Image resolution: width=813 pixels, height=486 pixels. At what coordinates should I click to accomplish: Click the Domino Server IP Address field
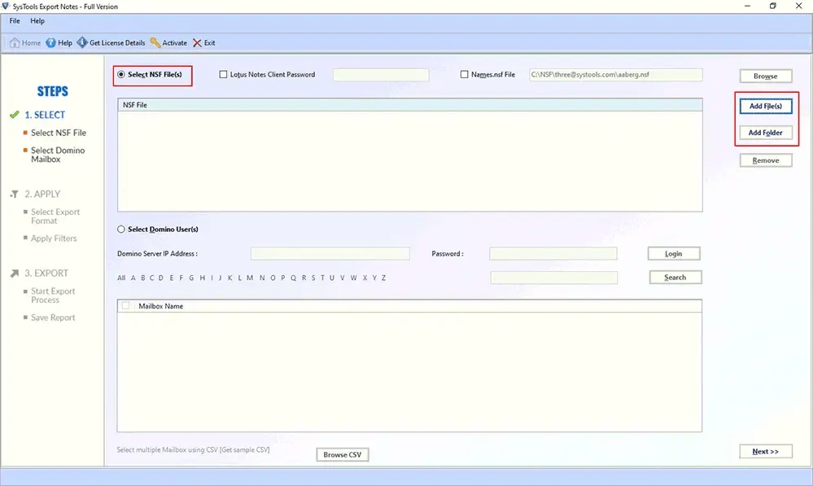[x=330, y=253]
